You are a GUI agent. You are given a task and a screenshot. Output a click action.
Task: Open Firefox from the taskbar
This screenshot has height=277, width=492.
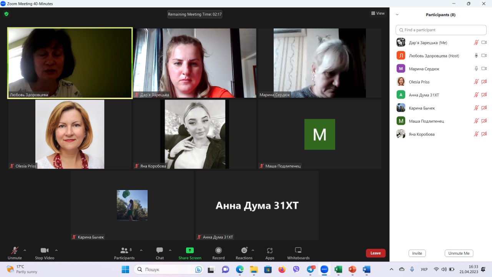pos(282,269)
